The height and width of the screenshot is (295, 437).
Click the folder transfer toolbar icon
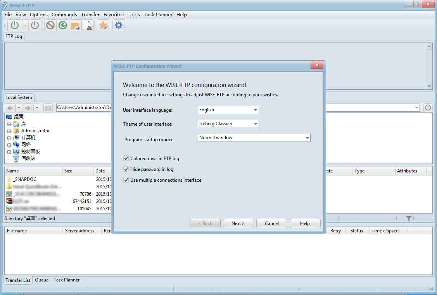coord(75,26)
